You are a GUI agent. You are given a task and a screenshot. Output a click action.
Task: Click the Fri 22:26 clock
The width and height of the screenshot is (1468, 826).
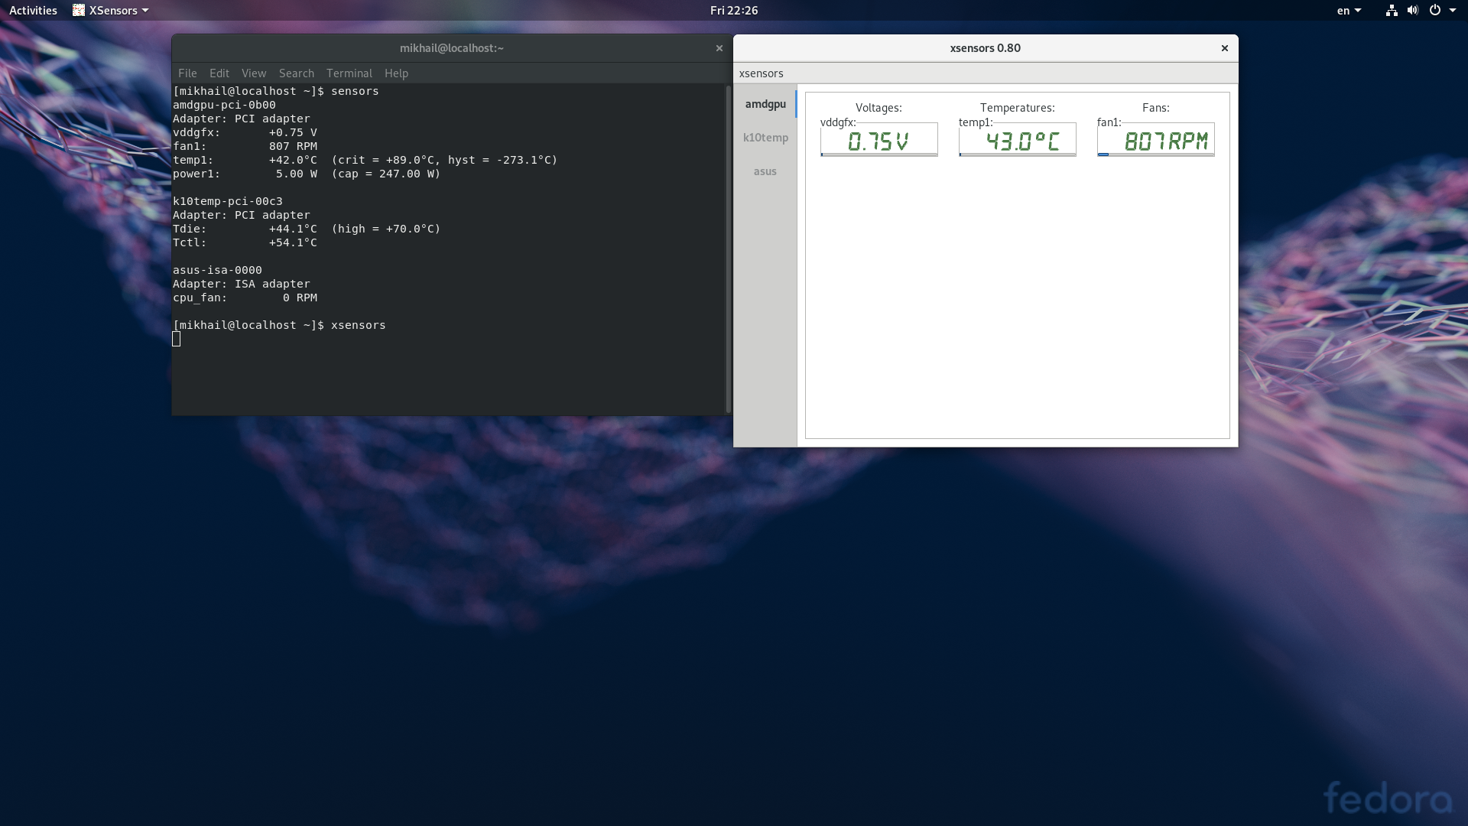(x=733, y=10)
